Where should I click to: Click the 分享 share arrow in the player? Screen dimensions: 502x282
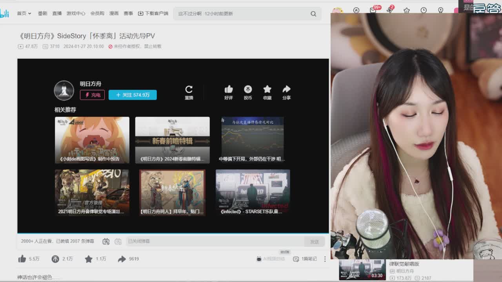pos(286,92)
